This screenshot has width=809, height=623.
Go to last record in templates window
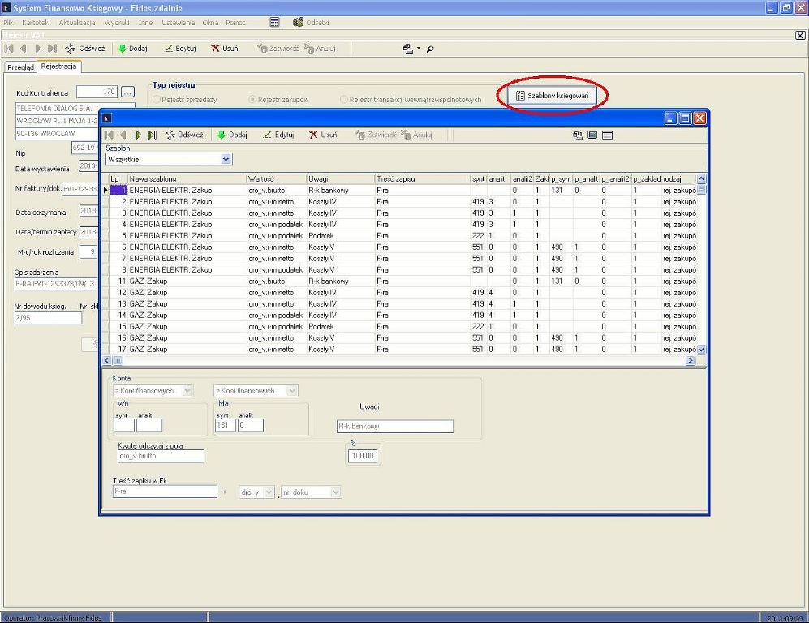click(x=152, y=135)
